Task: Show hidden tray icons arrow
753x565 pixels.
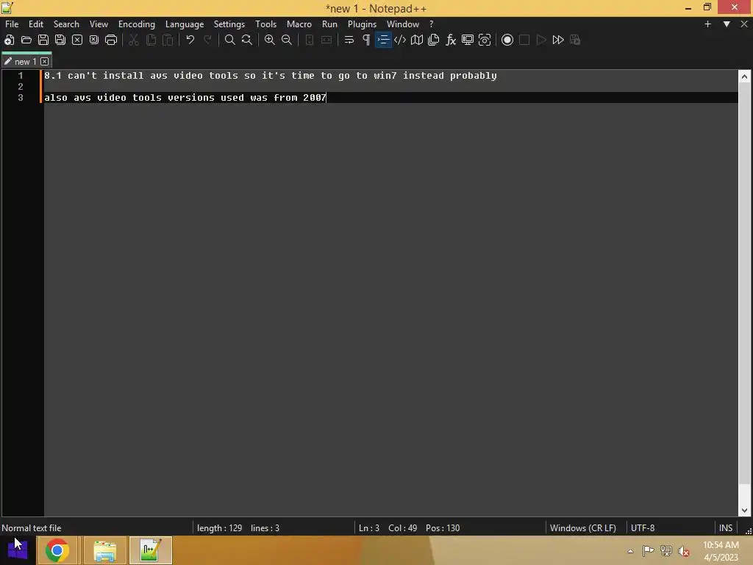Action: pyautogui.click(x=630, y=551)
